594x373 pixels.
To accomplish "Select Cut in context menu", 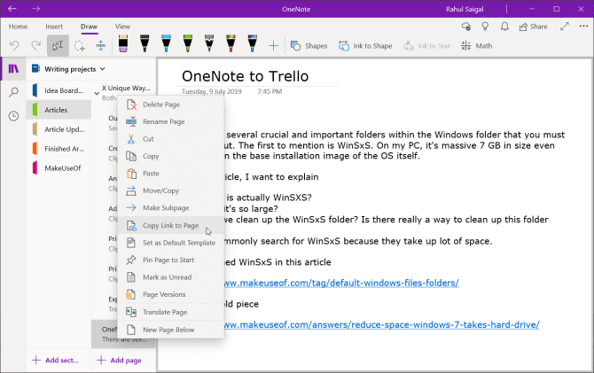I will [x=171, y=139].
